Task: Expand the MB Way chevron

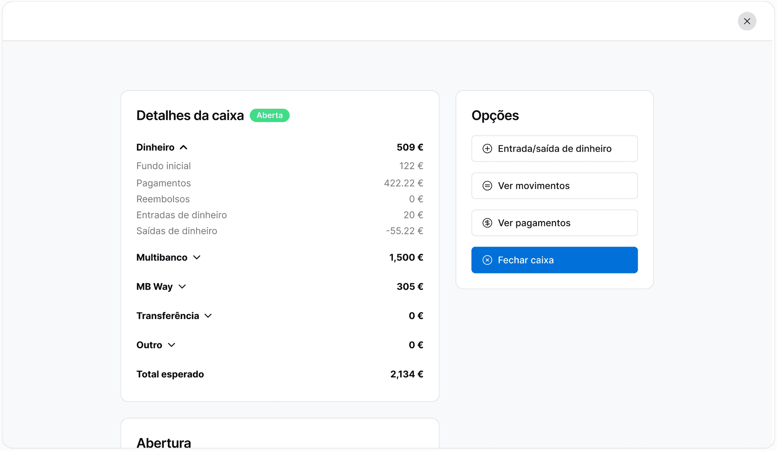Action: pos(182,287)
